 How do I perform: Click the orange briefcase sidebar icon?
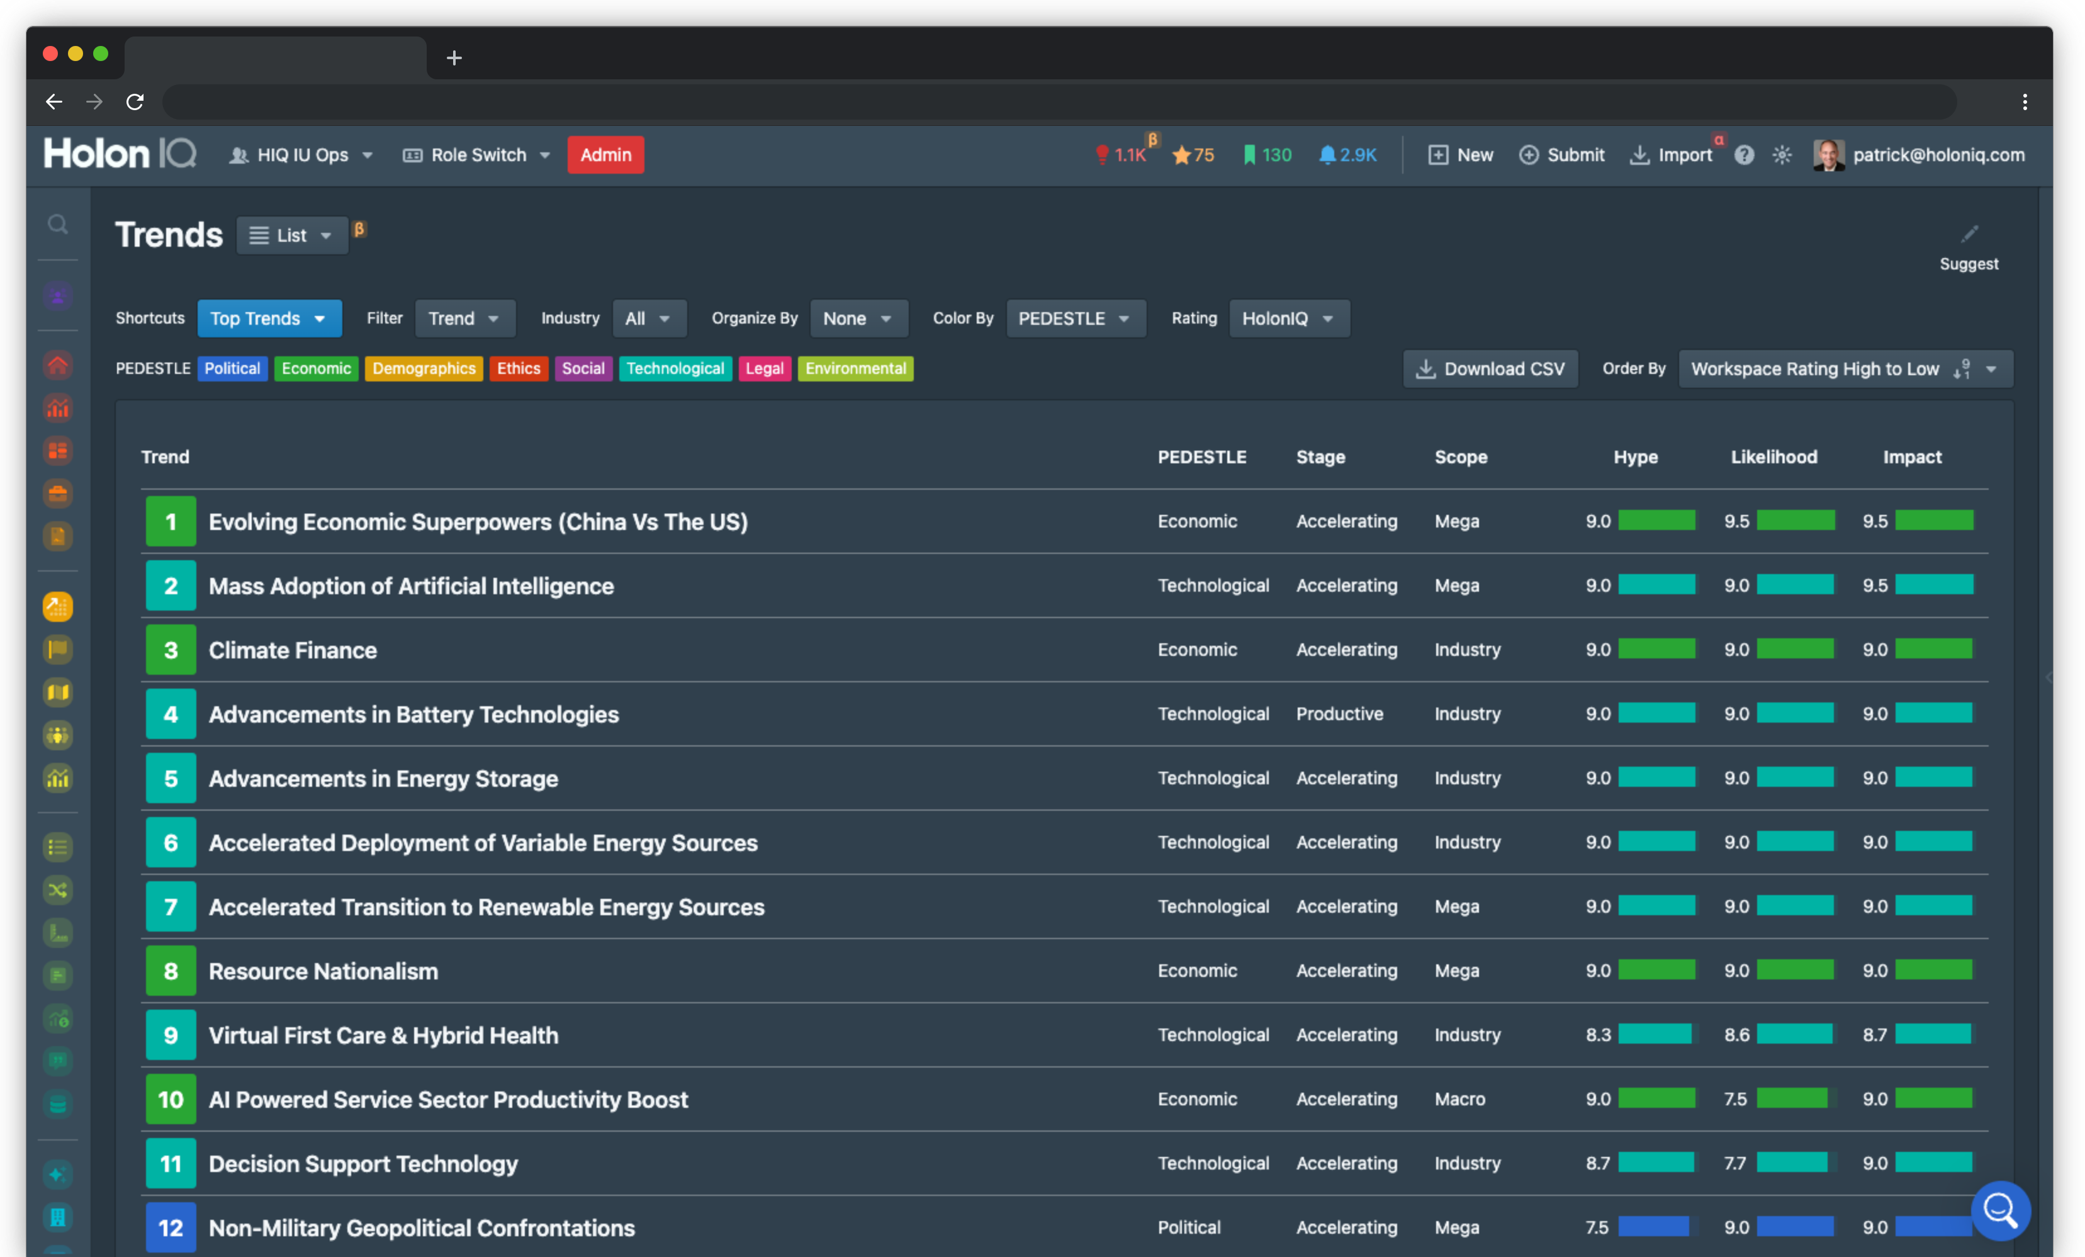pyautogui.click(x=57, y=493)
